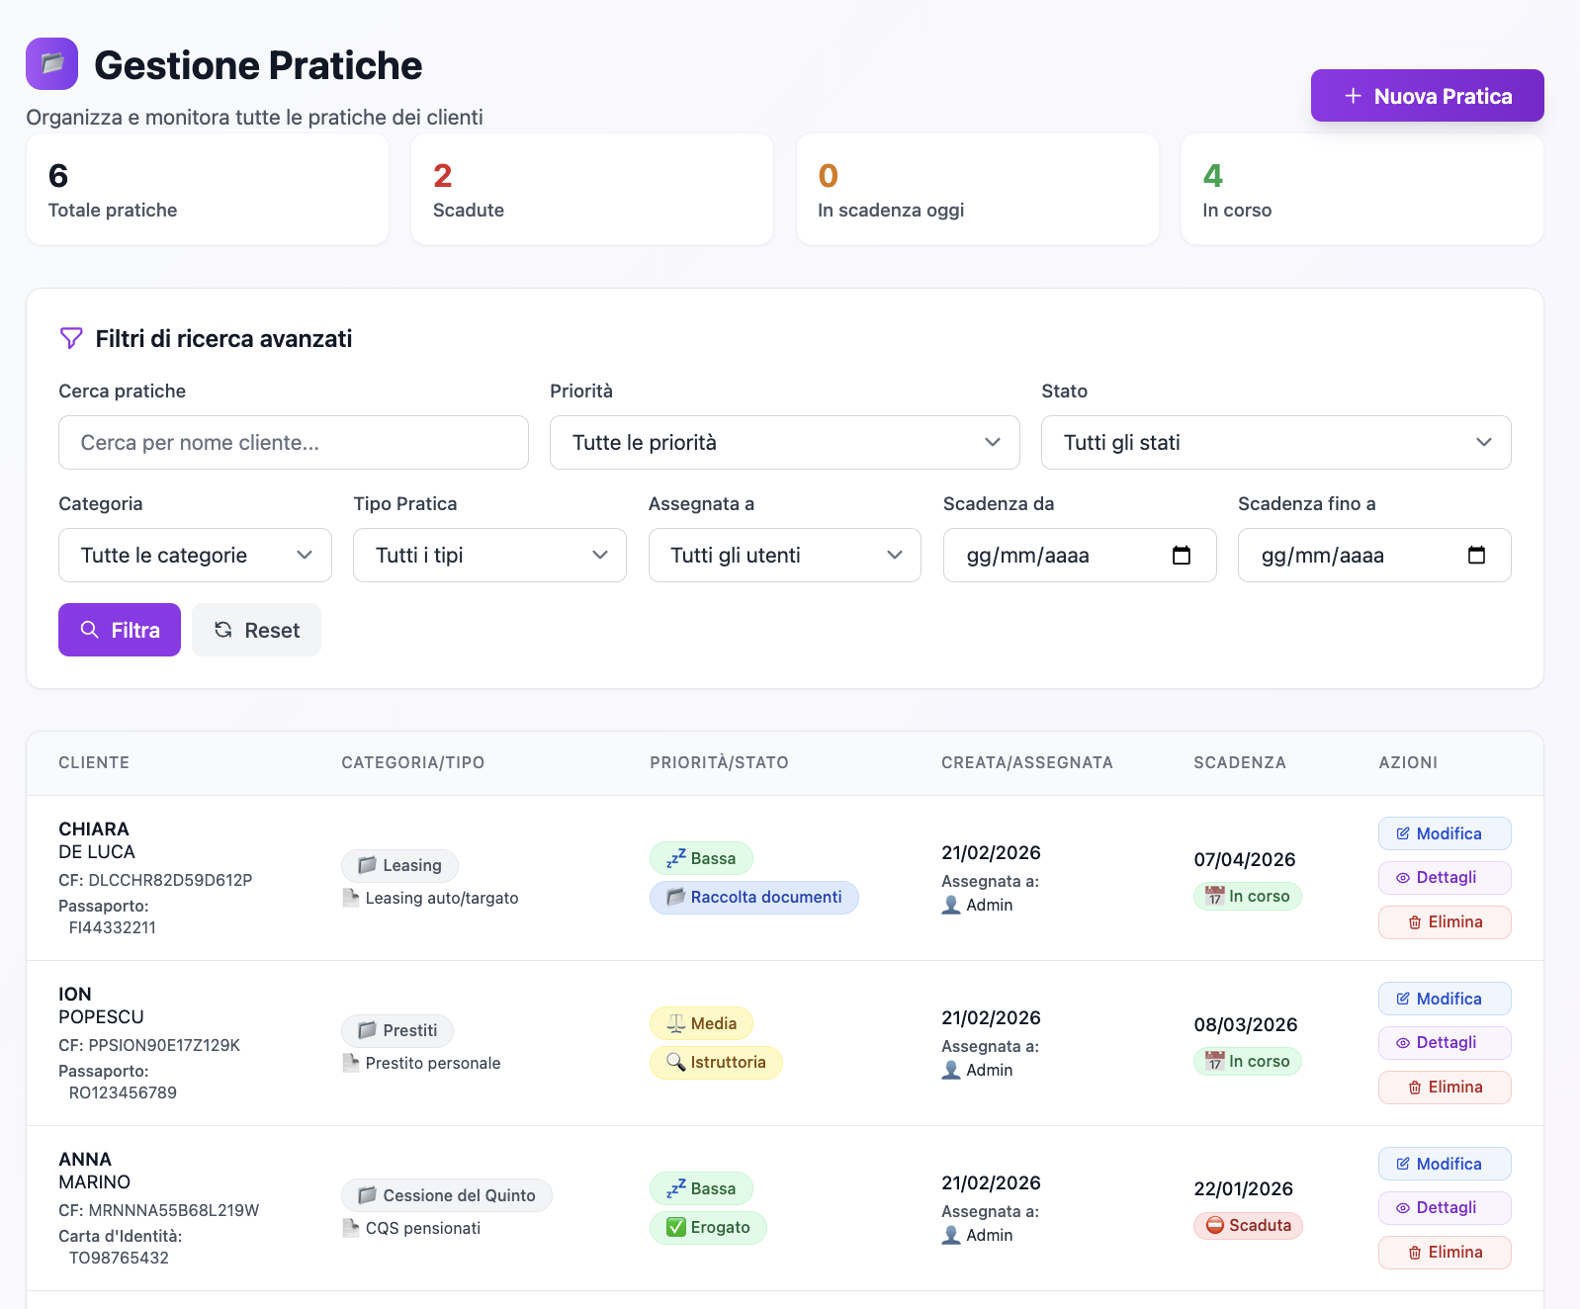The width and height of the screenshot is (1580, 1309).
Task: Expand the Priorità dropdown
Action: click(784, 443)
